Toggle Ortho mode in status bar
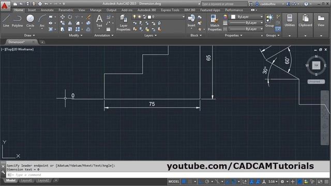The width and height of the screenshot is (331, 186). coord(201,181)
